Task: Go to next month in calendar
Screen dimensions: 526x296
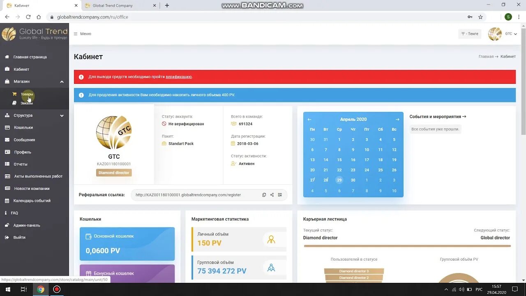Action: [x=397, y=120]
